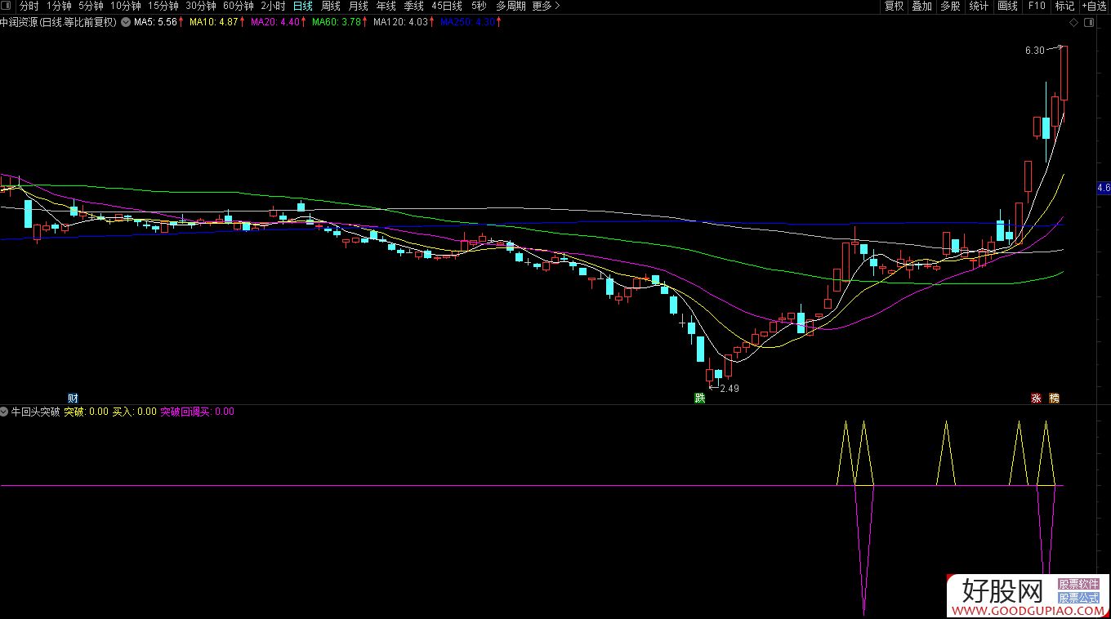Switch to 季线 quarterly chart
The width and height of the screenshot is (1111, 619).
(x=413, y=6)
